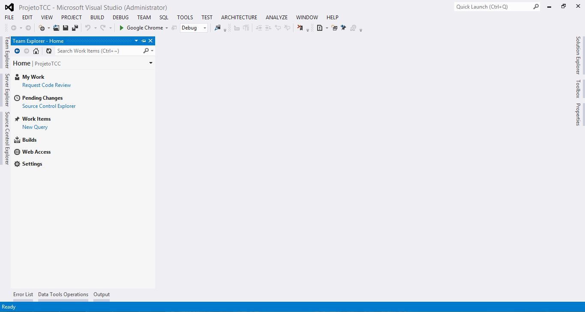The height and width of the screenshot is (312, 585).
Task: Open the New Project dropdown arrow
Action: 49,28
